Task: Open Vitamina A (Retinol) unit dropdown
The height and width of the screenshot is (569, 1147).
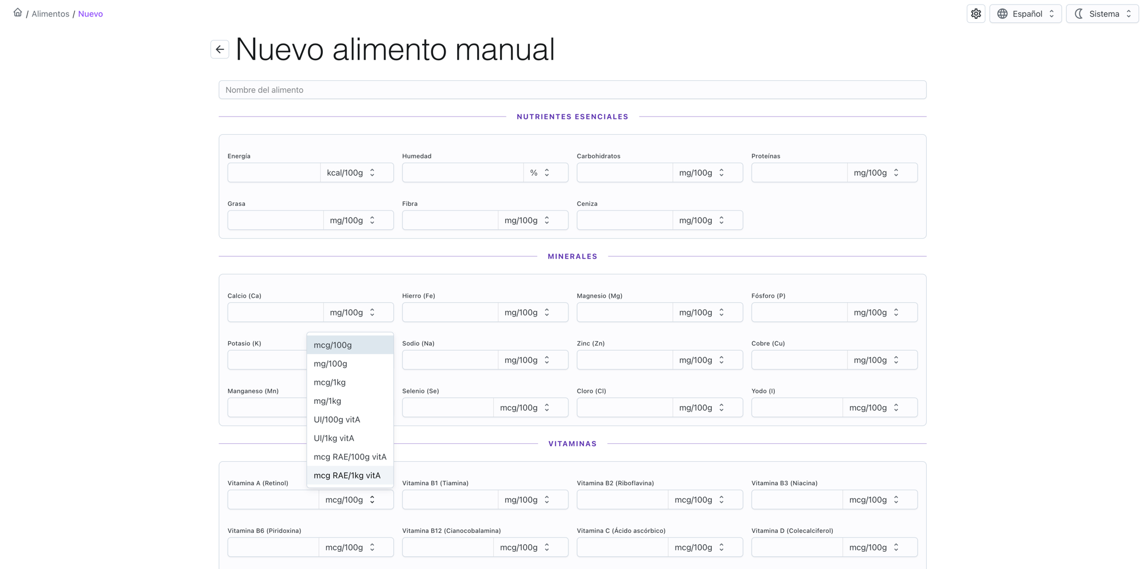Action: click(356, 500)
